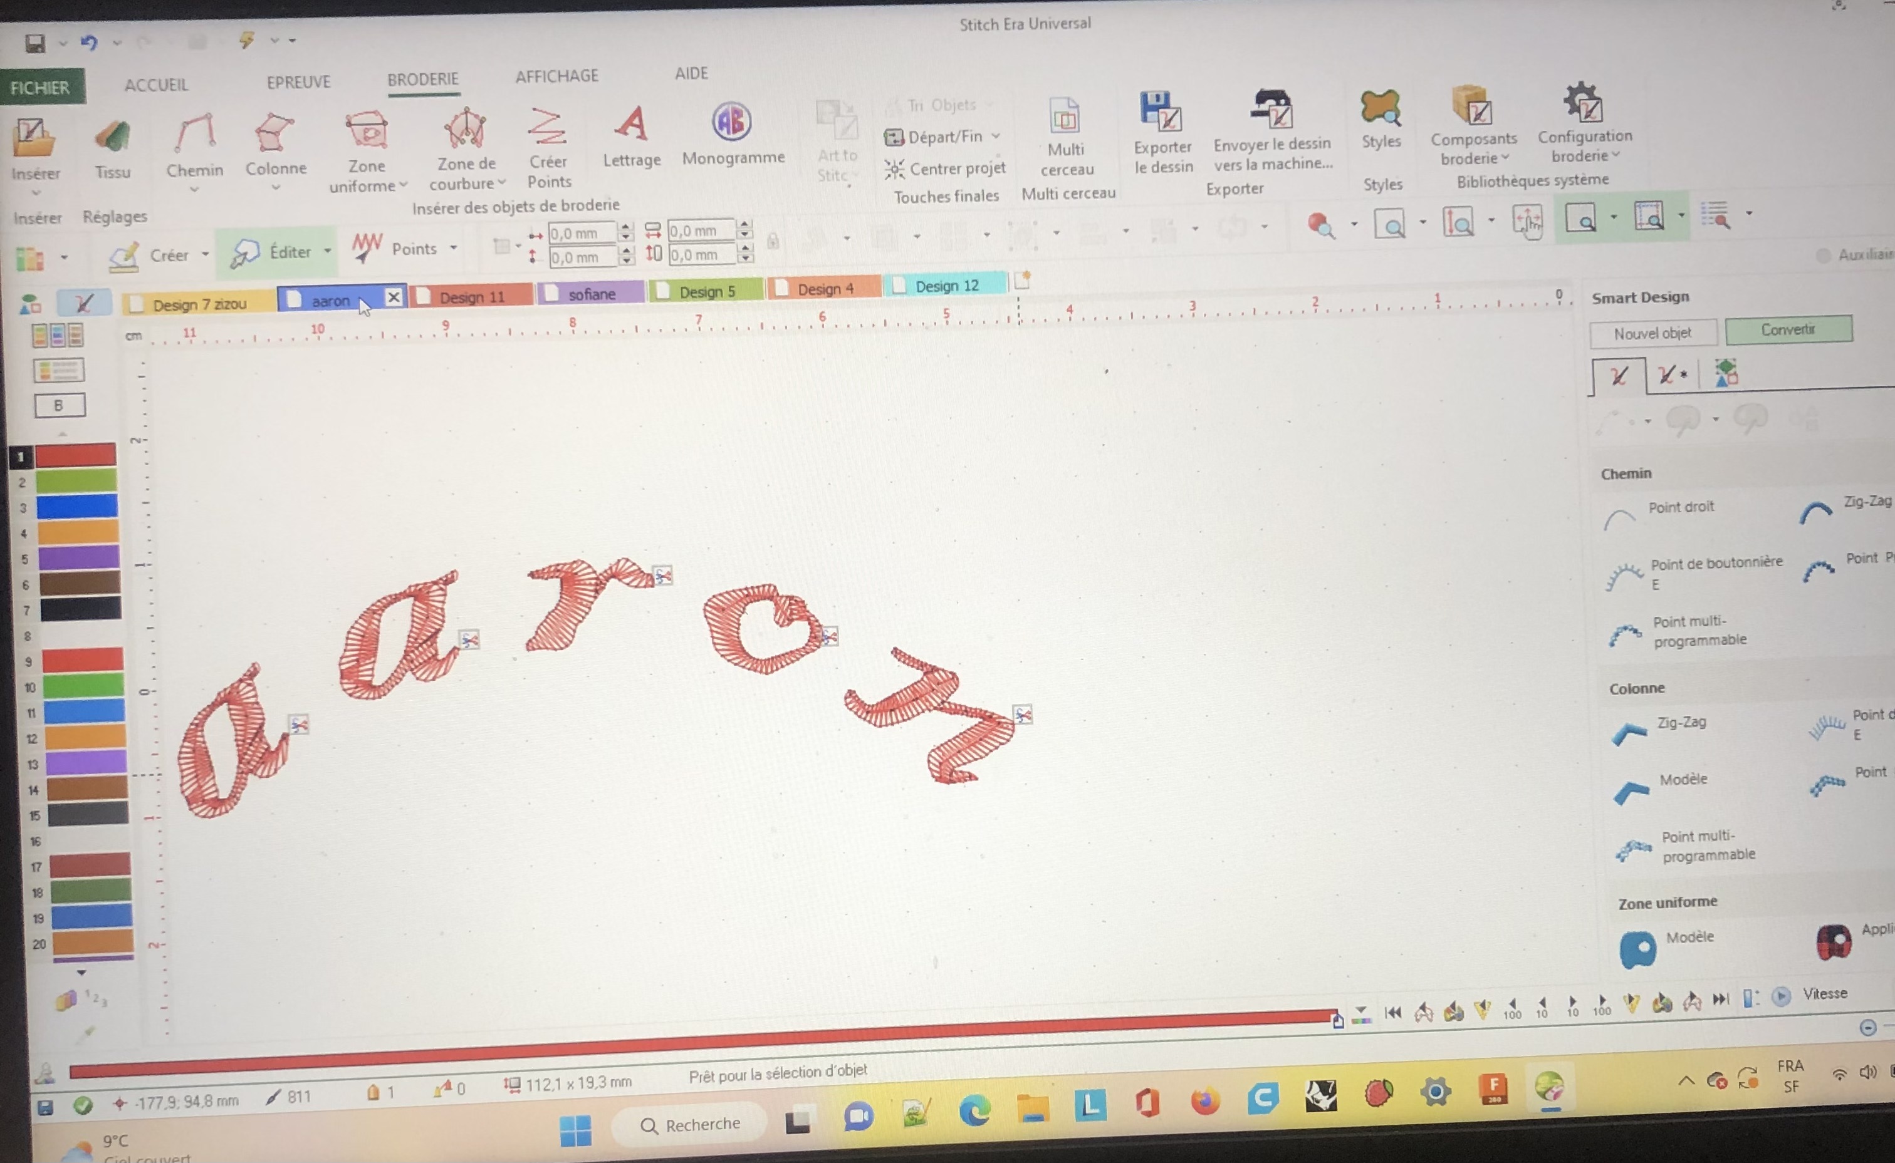This screenshot has width=1895, height=1163.
Task: Select blue thread color swatch 3
Action: click(x=76, y=506)
